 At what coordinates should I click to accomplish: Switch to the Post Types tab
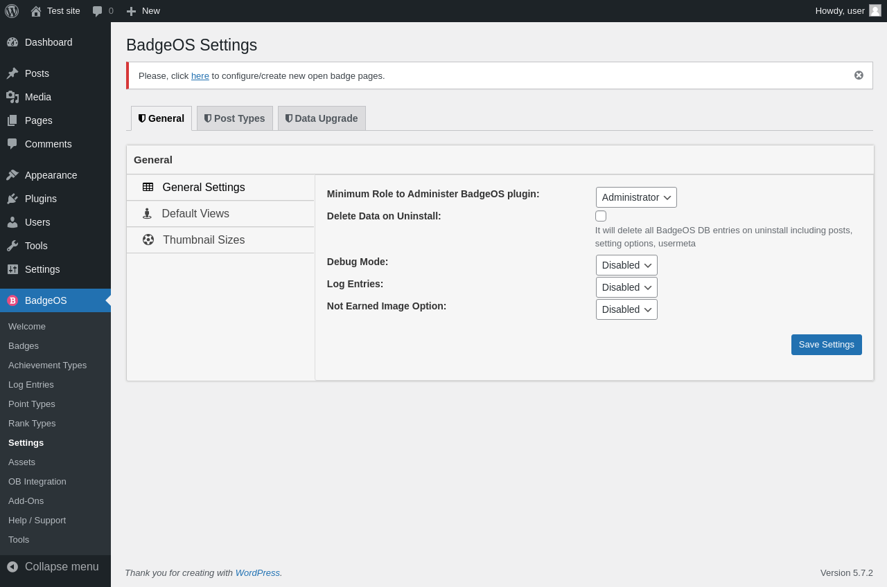tap(235, 118)
